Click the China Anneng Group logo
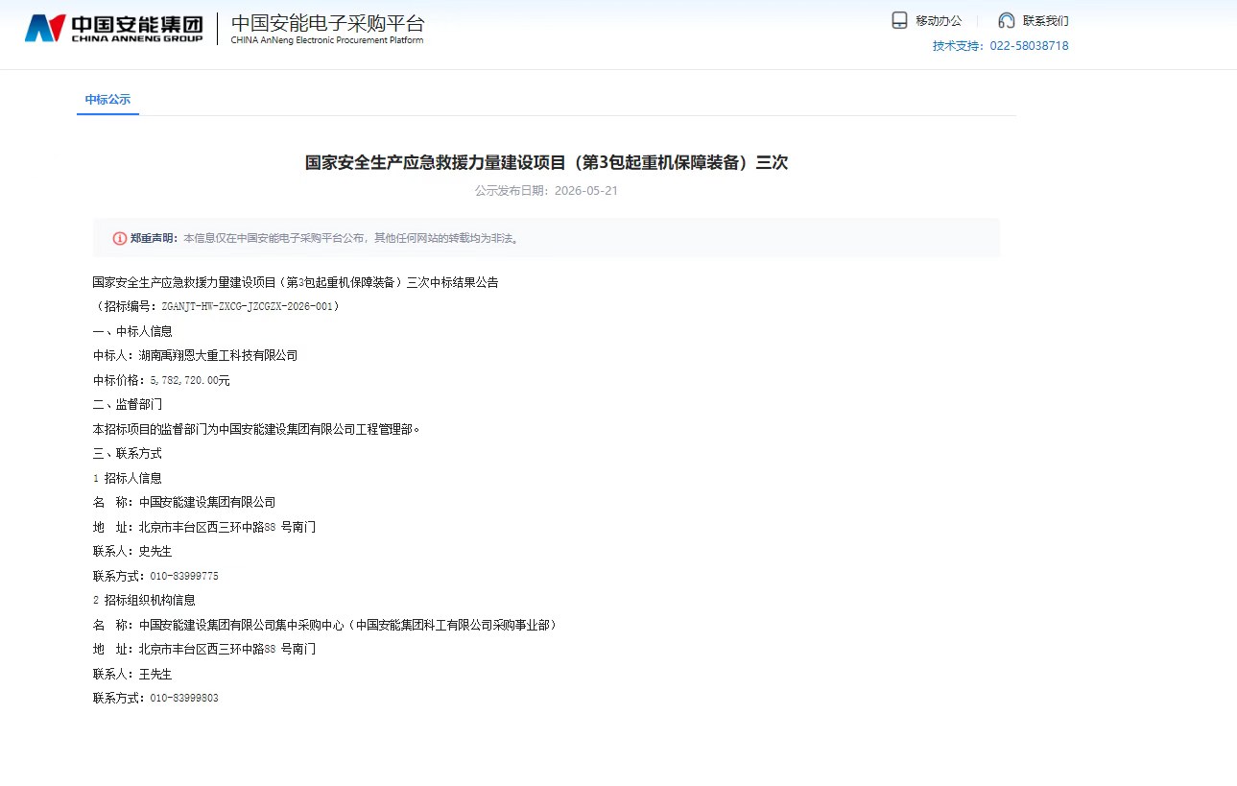1237x786 pixels. (x=114, y=28)
